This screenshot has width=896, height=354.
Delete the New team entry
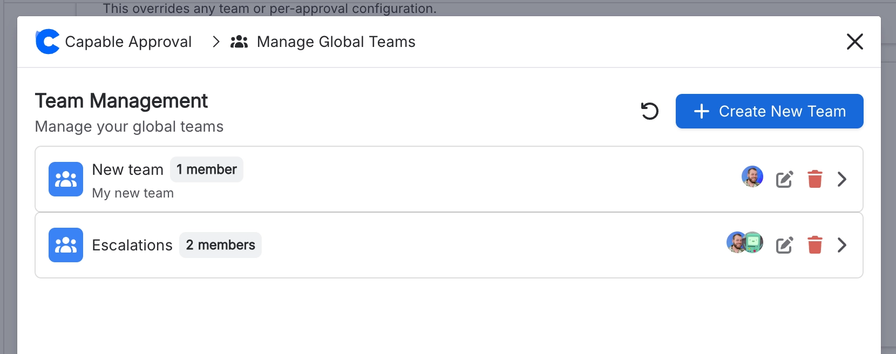(x=815, y=179)
